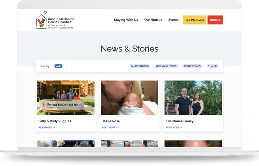Screen dimensions: 259x166
Task: Click the Sally & Rudy Ruggles title
Action: [55, 121]
